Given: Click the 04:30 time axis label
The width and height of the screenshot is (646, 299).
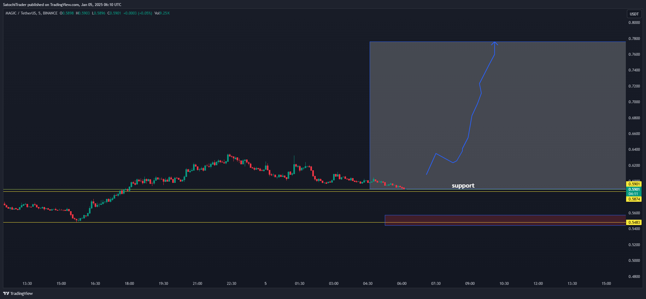Looking at the screenshot, I should pyautogui.click(x=368, y=284).
